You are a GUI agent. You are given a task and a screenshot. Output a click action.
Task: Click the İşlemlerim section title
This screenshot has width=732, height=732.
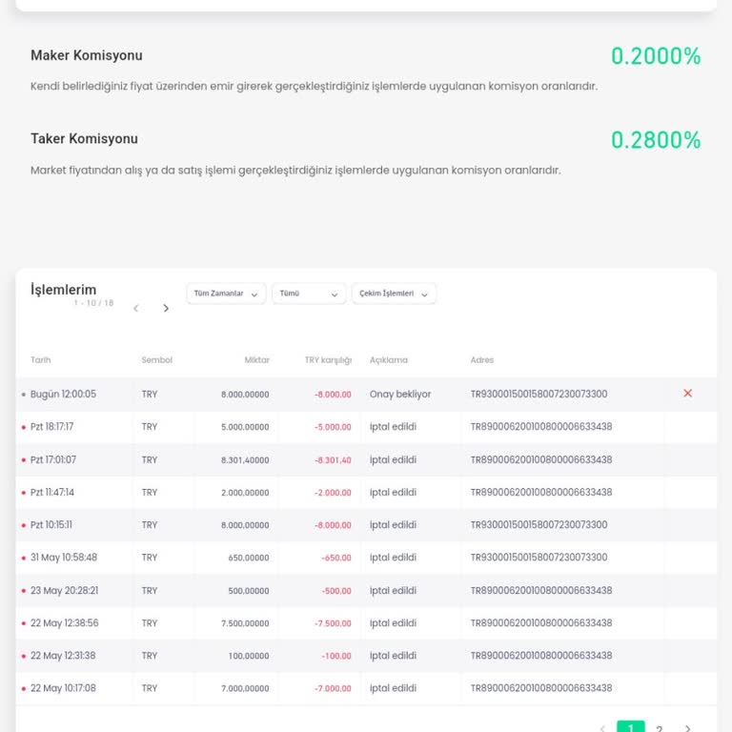coord(64,290)
